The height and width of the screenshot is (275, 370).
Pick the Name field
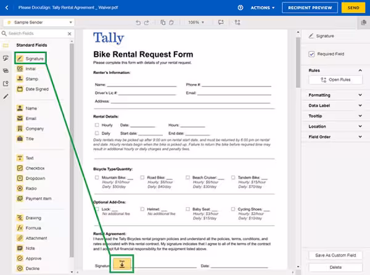tap(27, 109)
